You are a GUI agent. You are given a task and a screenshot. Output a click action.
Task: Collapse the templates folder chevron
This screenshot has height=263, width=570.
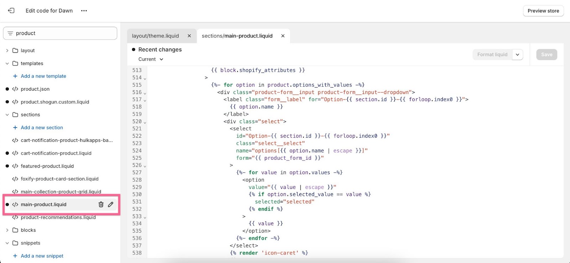point(7,63)
